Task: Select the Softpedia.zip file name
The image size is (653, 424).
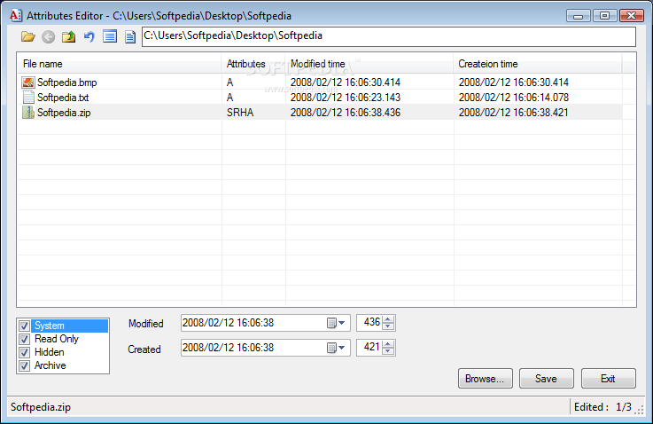Action: [x=64, y=113]
